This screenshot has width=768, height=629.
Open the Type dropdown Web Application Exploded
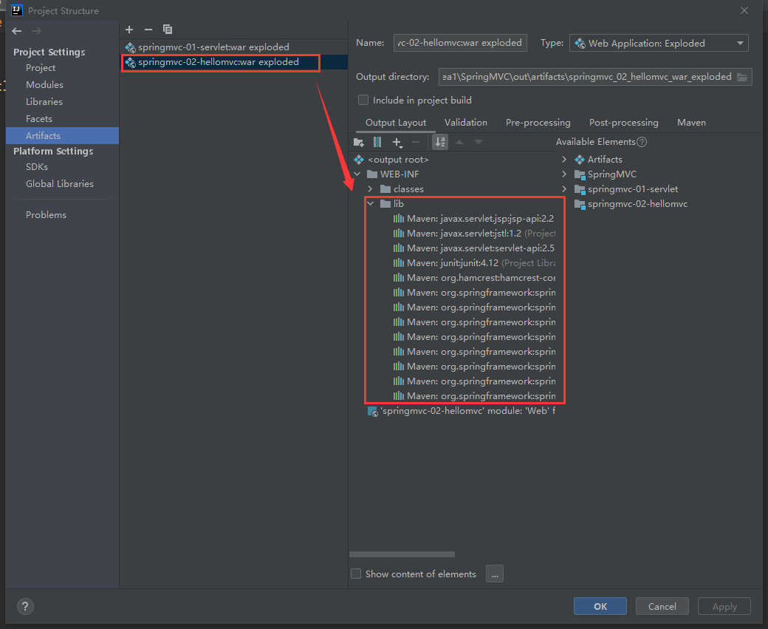point(659,43)
